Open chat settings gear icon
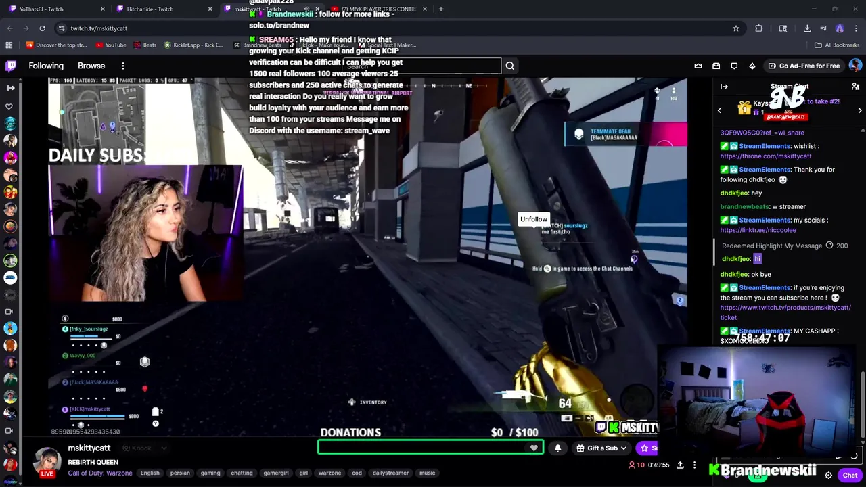Viewport: 866px width, 487px height. (828, 476)
